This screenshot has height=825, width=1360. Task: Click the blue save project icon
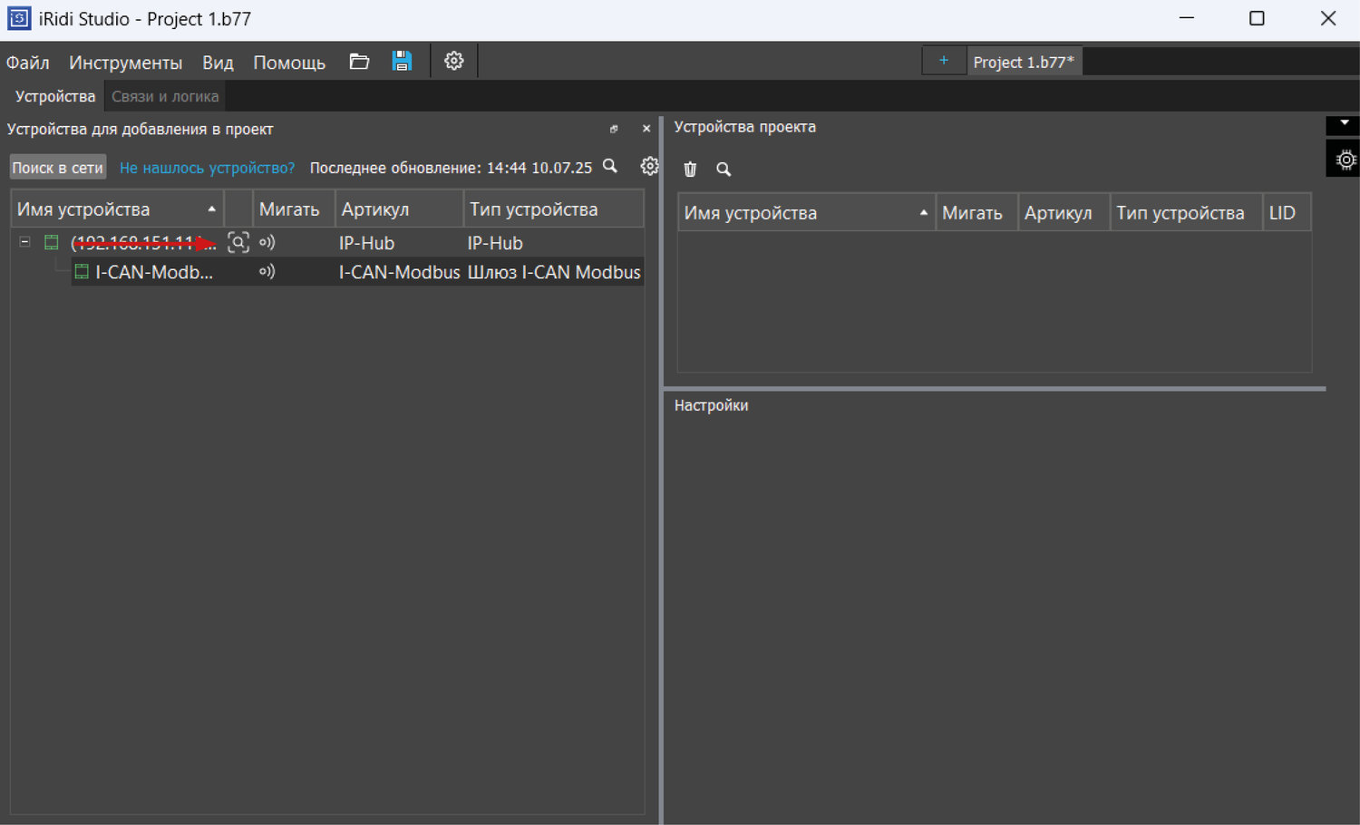coord(402,62)
